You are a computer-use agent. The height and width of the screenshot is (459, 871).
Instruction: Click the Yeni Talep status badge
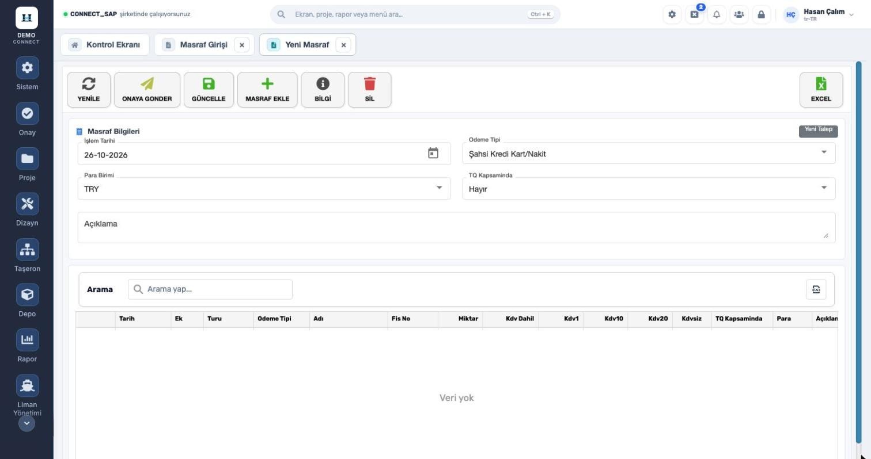coord(818,131)
